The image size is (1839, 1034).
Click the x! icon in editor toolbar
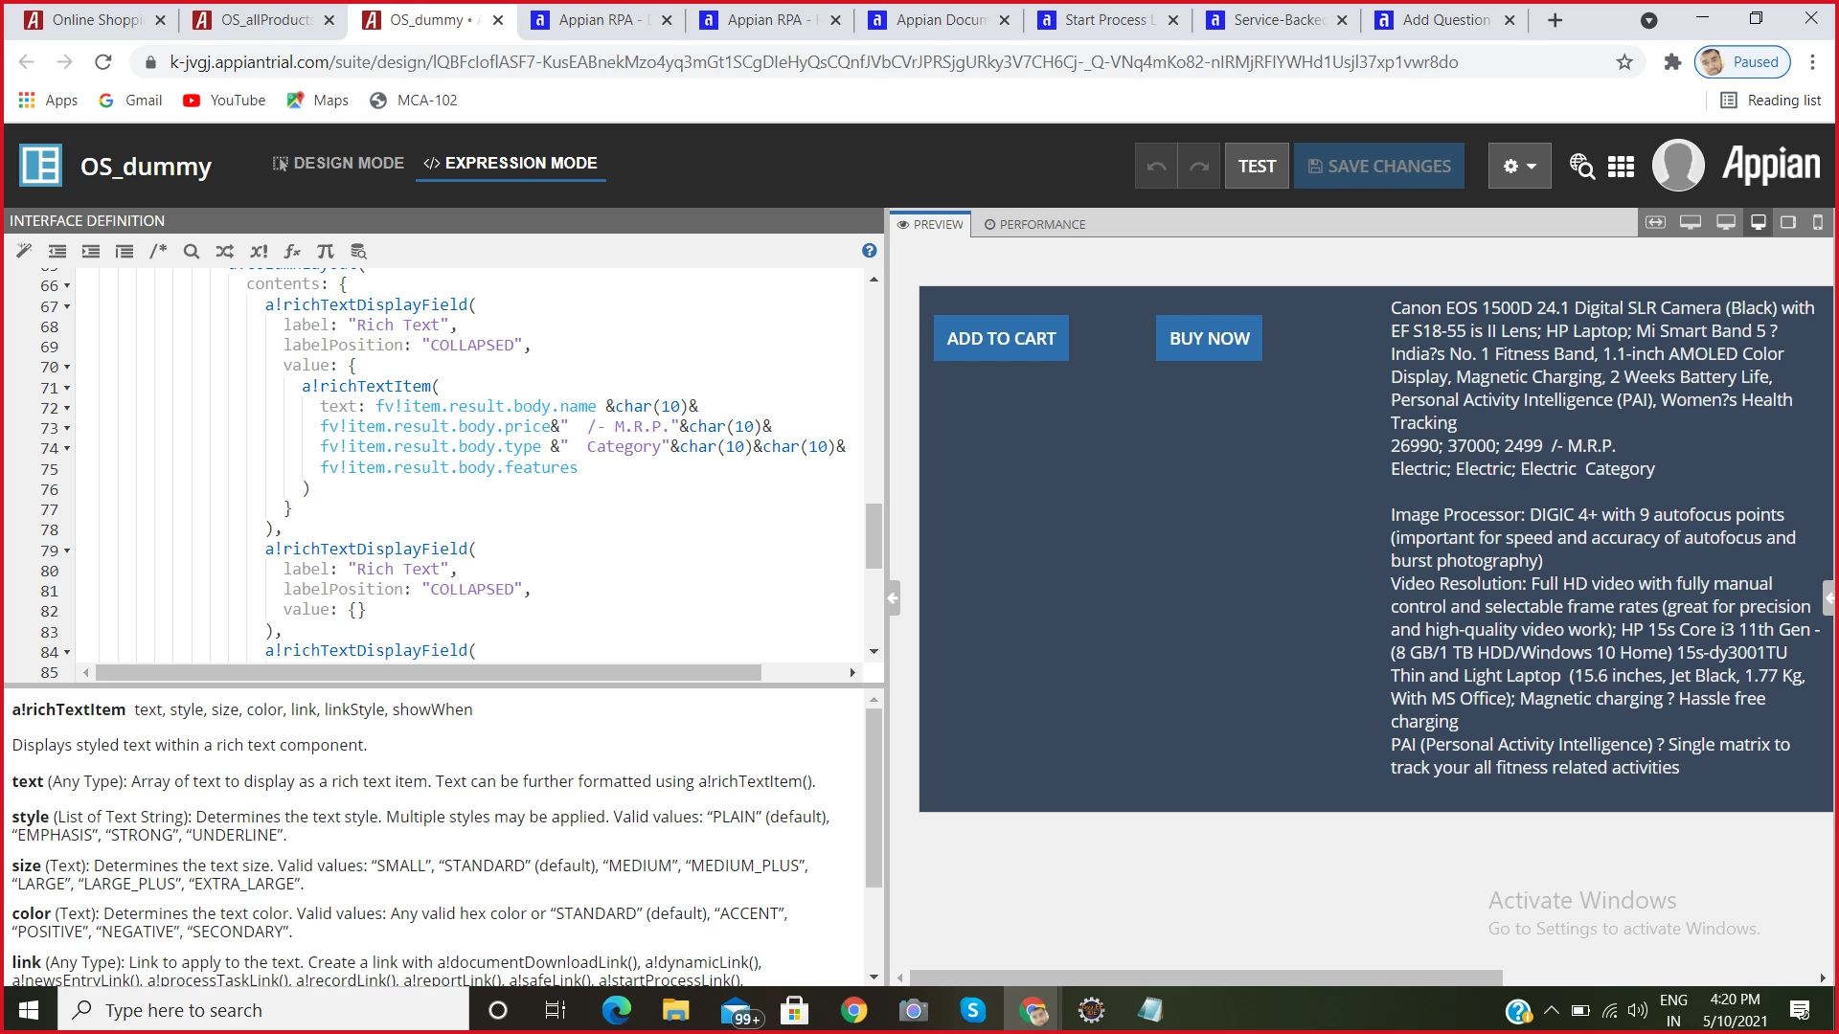tap(259, 251)
